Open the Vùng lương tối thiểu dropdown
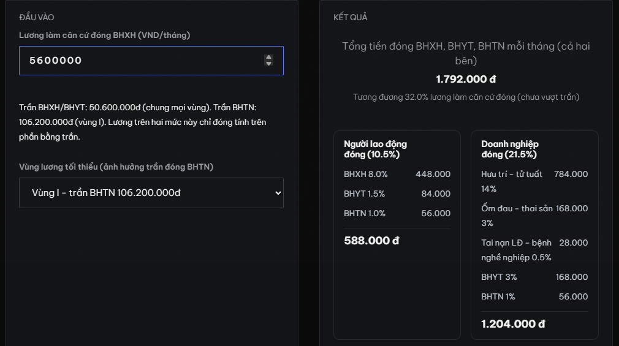Viewport: 619px width, 346px height. [x=151, y=193]
